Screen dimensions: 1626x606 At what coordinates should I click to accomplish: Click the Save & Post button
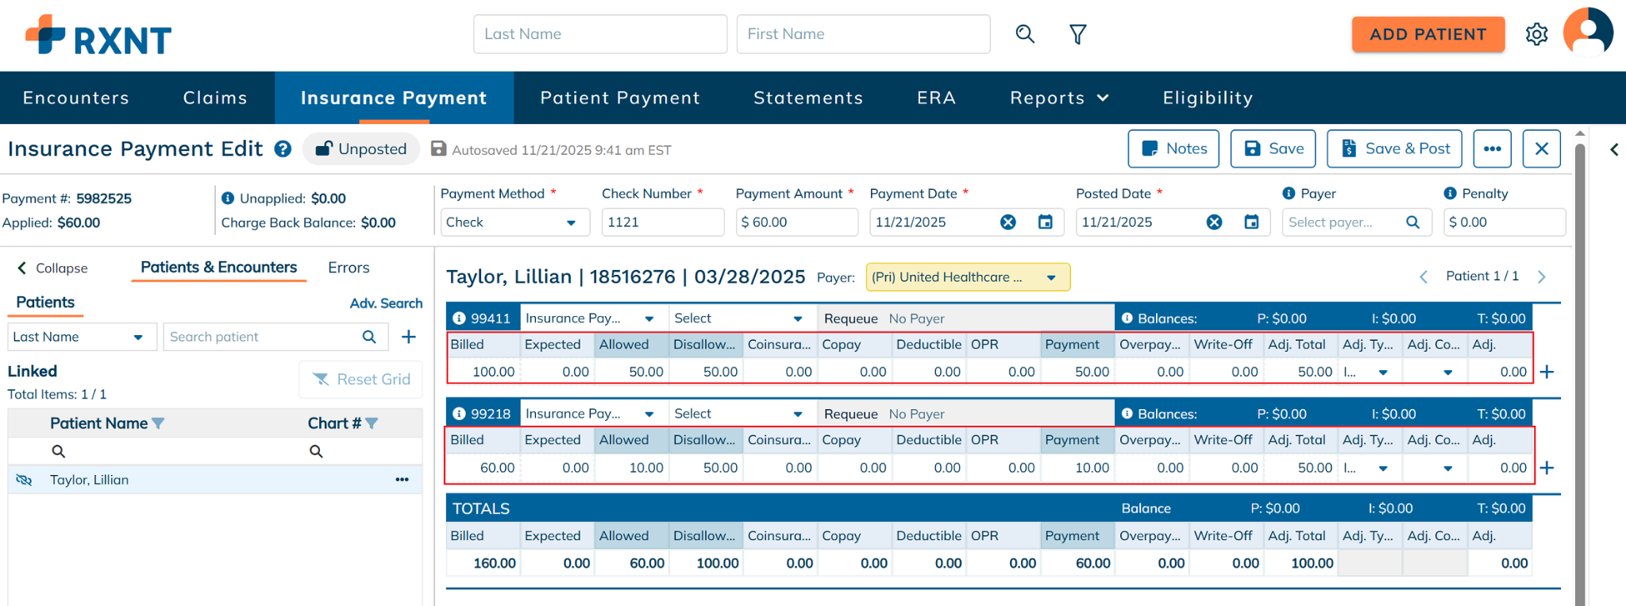click(1394, 149)
